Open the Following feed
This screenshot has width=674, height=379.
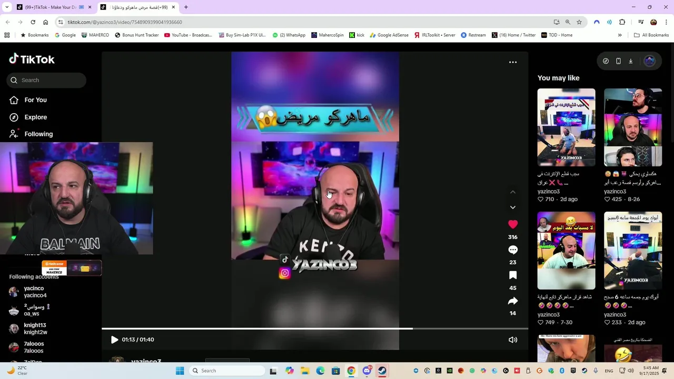click(31, 134)
